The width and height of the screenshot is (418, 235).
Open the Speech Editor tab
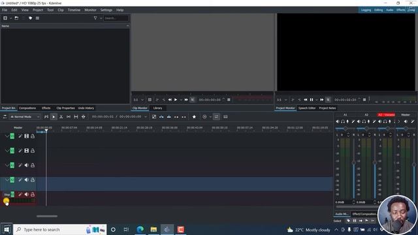click(307, 108)
